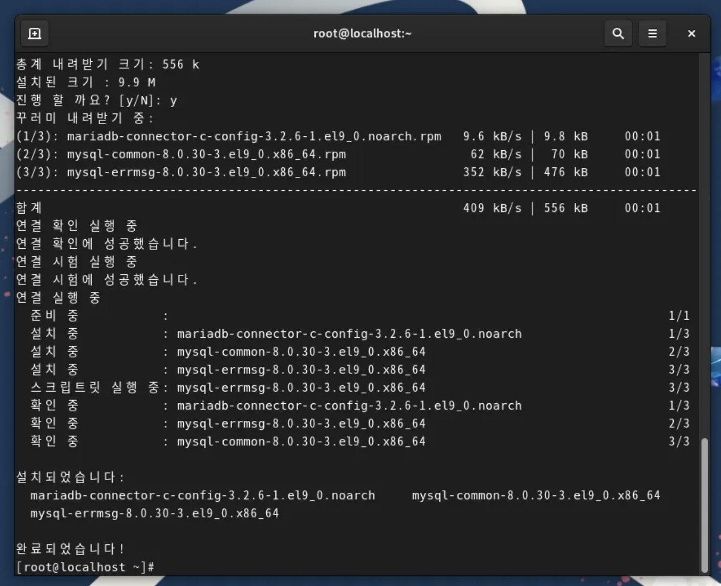This screenshot has height=586, width=721.
Task: Click the '설치 중' mysql-errmsg row
Action: point(360,370)
